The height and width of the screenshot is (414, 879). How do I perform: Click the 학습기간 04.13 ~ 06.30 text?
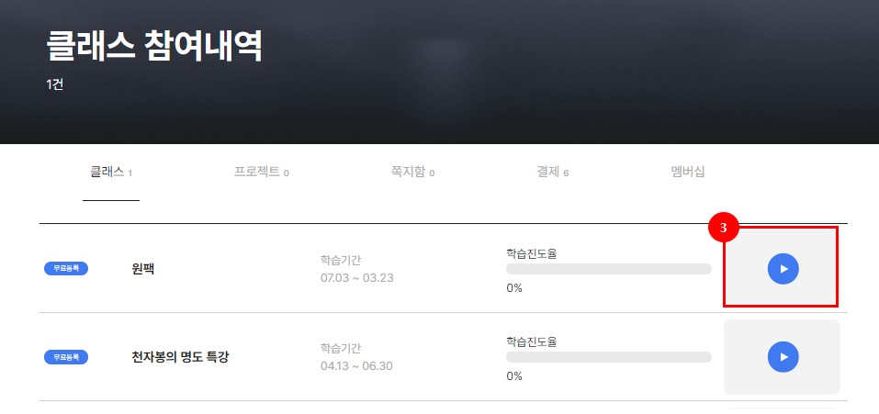pyautogui.click(x=356, y=357)
